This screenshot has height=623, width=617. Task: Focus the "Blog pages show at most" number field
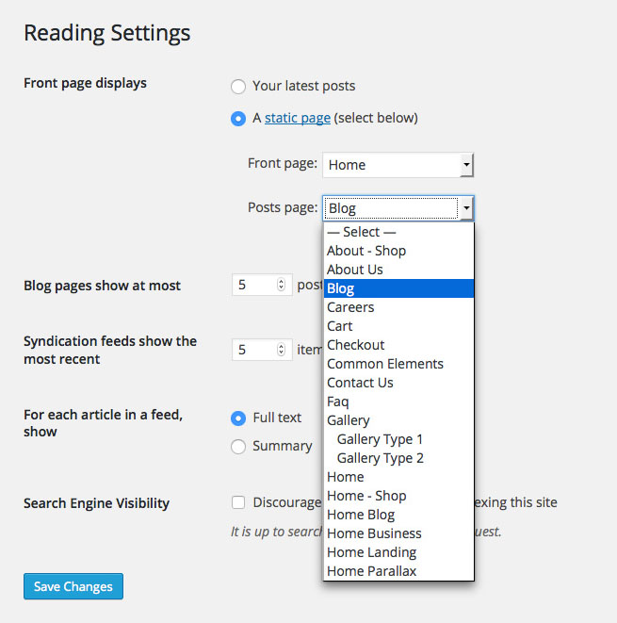click(x=262, y=285)
